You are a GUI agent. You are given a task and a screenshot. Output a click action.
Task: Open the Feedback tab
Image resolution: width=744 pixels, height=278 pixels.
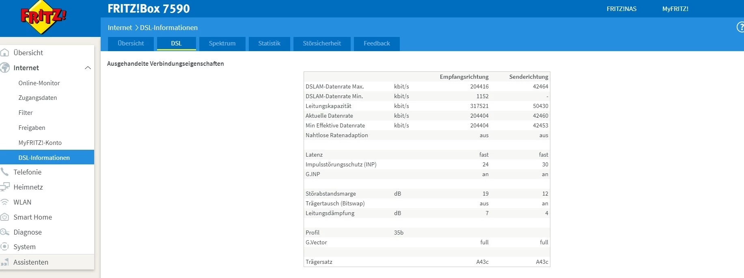(377, 43)
